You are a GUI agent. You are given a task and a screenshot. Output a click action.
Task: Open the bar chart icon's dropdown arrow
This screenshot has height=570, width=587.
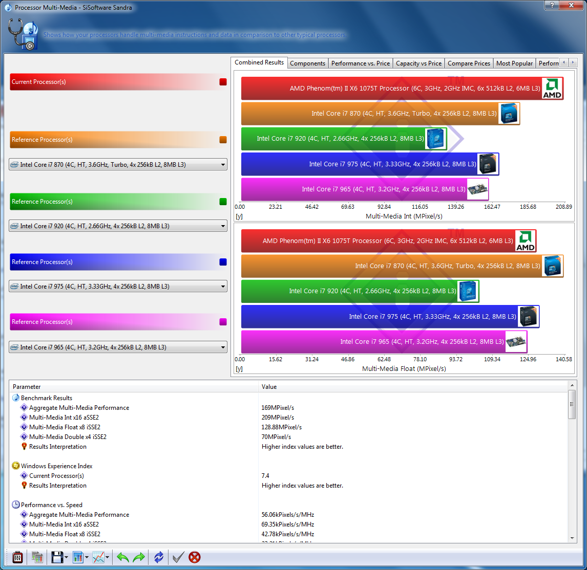coord(87,558)
